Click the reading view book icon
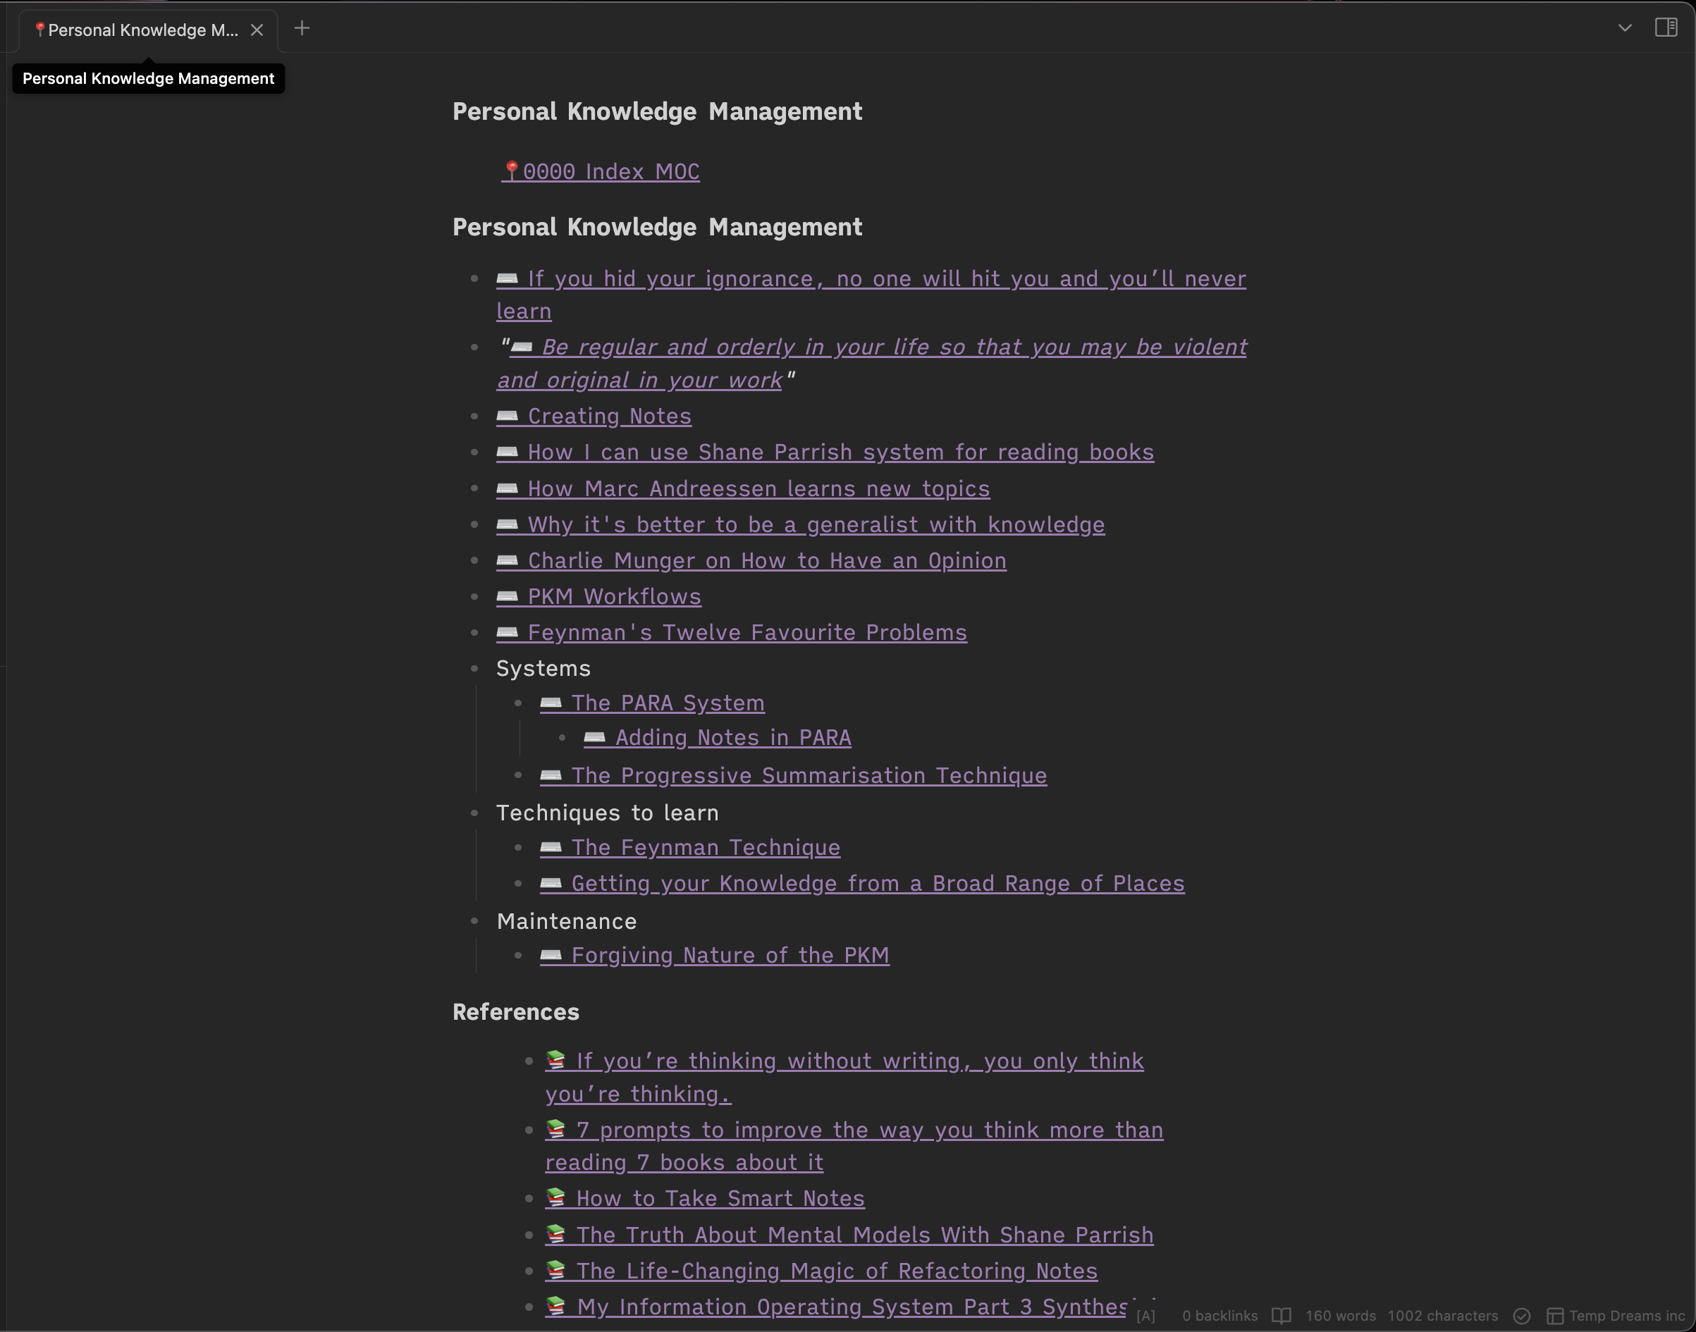Image resolution: width=1696 pixels, height=1332 pixels. [x=1281, y=1316]
